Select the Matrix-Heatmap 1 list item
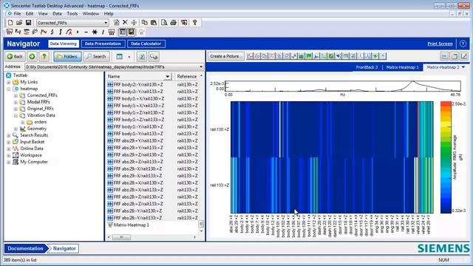This screenshot has height=266, width=473. [x=131, y=225]
